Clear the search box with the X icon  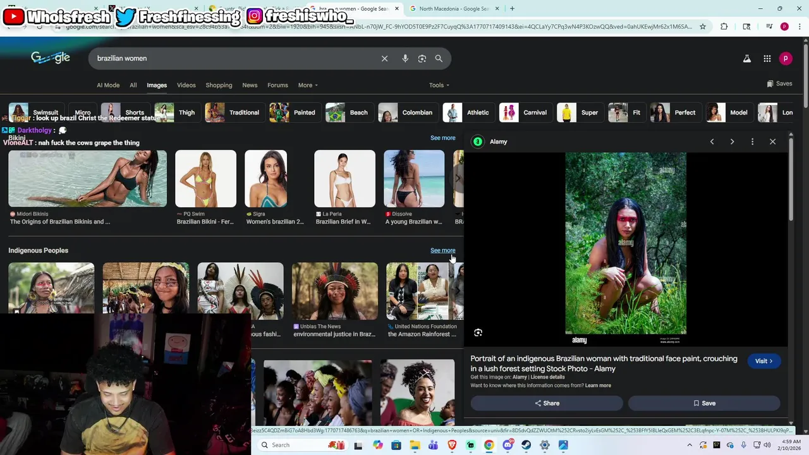[x=384, y=58]
